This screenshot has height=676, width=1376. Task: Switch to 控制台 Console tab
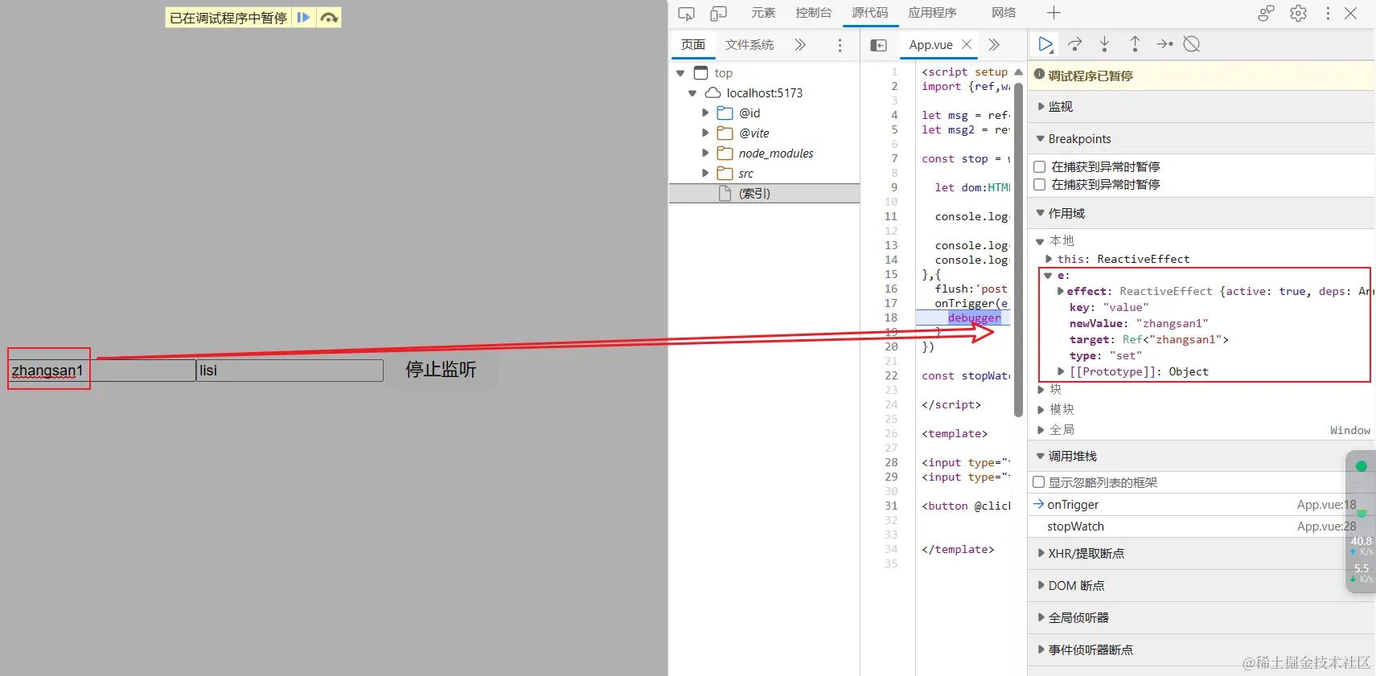click(x=813, y=13)
